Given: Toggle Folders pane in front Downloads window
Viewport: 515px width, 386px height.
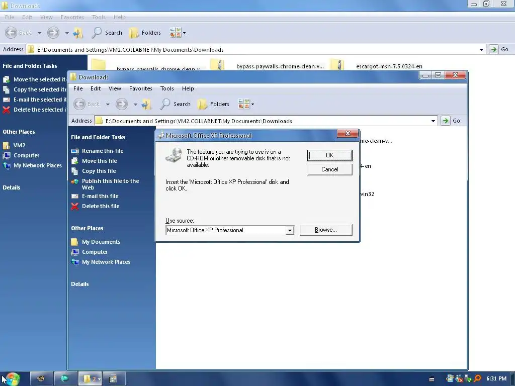Looking at the screenshot, I should [213, 104].
